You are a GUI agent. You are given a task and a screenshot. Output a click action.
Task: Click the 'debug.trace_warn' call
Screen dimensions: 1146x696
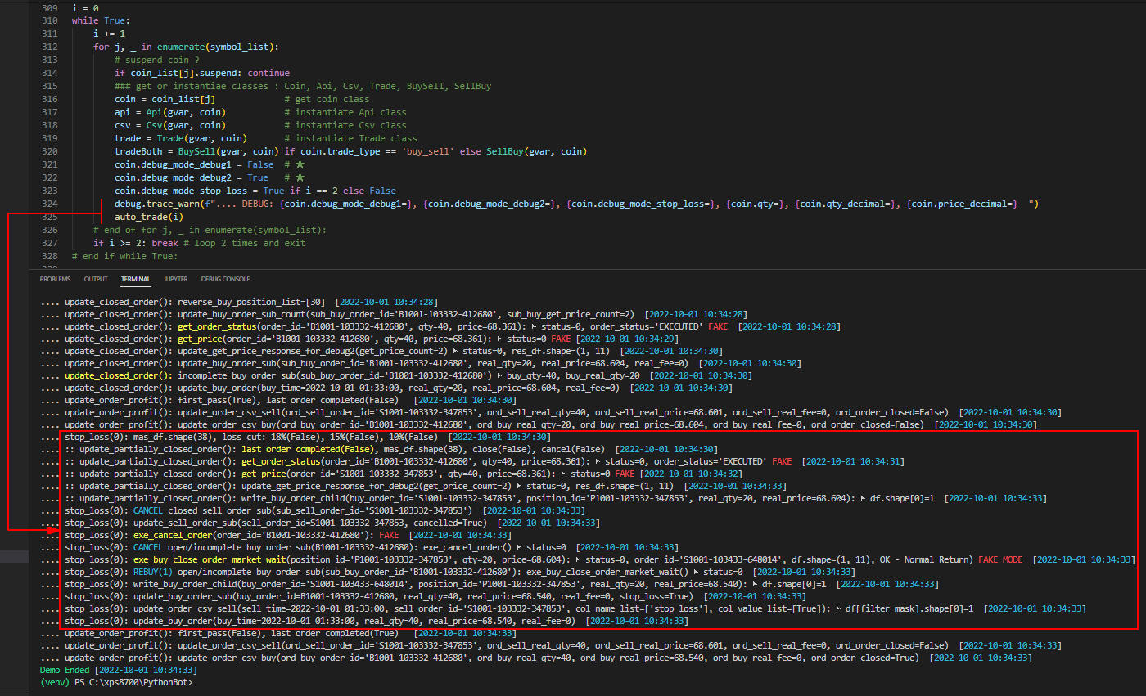pos(576,204)
